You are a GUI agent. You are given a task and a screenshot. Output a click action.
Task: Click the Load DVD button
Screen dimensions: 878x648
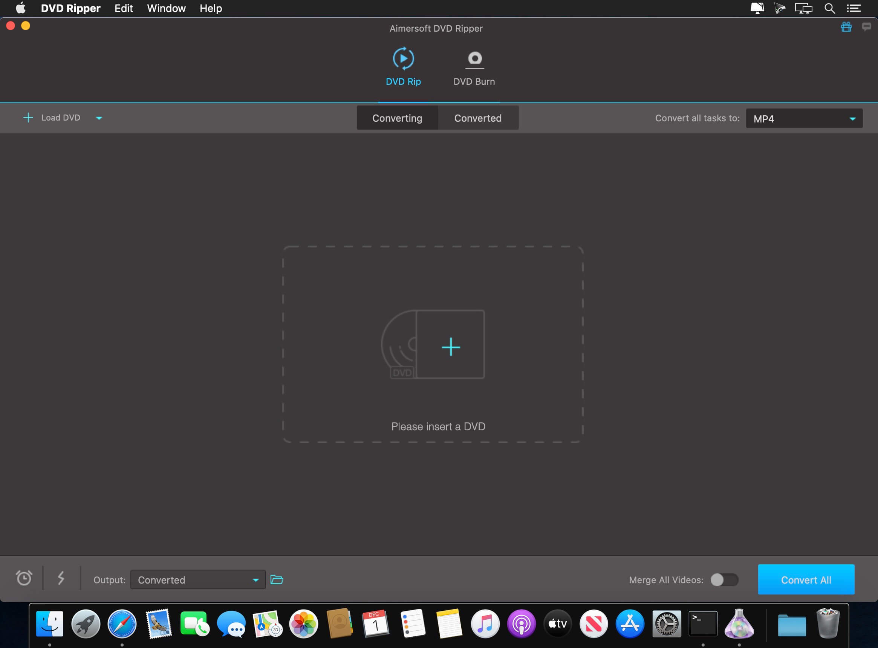coord(52,118)
